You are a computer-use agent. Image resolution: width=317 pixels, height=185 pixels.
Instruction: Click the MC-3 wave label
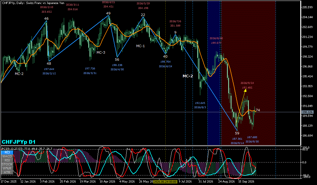click(x=101, y=52)
